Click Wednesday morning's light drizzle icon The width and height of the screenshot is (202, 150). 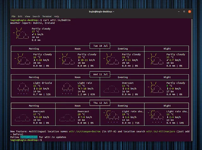[23, 88]
